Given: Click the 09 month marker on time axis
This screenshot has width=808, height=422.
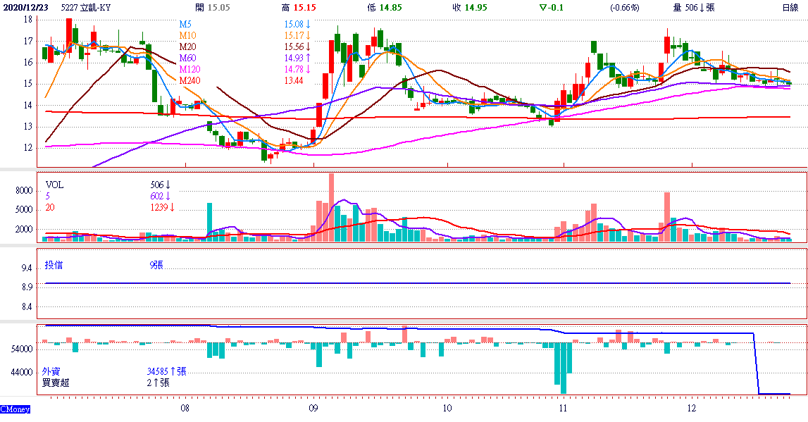Looking at the screenshot, I should coord(313,408).
